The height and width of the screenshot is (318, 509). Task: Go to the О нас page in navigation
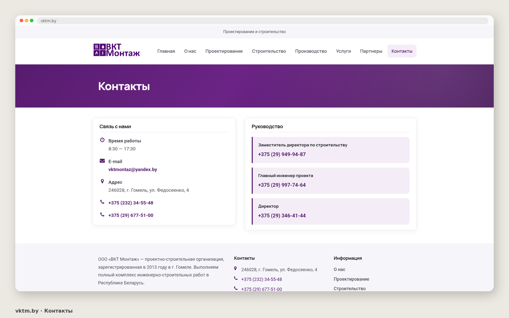190,51
